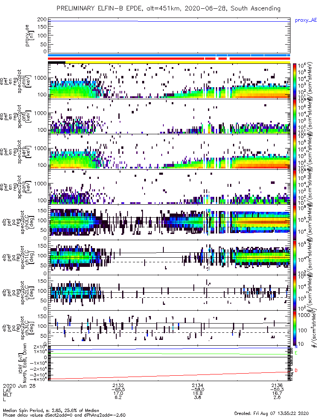Click the LAT row label
The image size is (323, 417).
tap(7, 390)
